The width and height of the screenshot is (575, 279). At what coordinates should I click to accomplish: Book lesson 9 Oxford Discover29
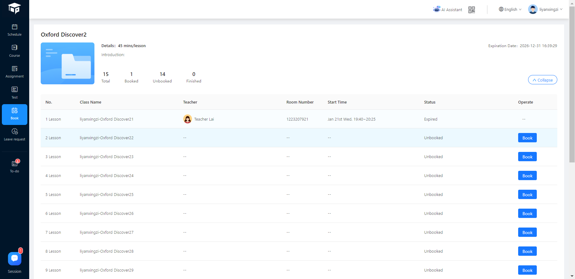pyautogui.click(x=527, y=270)
